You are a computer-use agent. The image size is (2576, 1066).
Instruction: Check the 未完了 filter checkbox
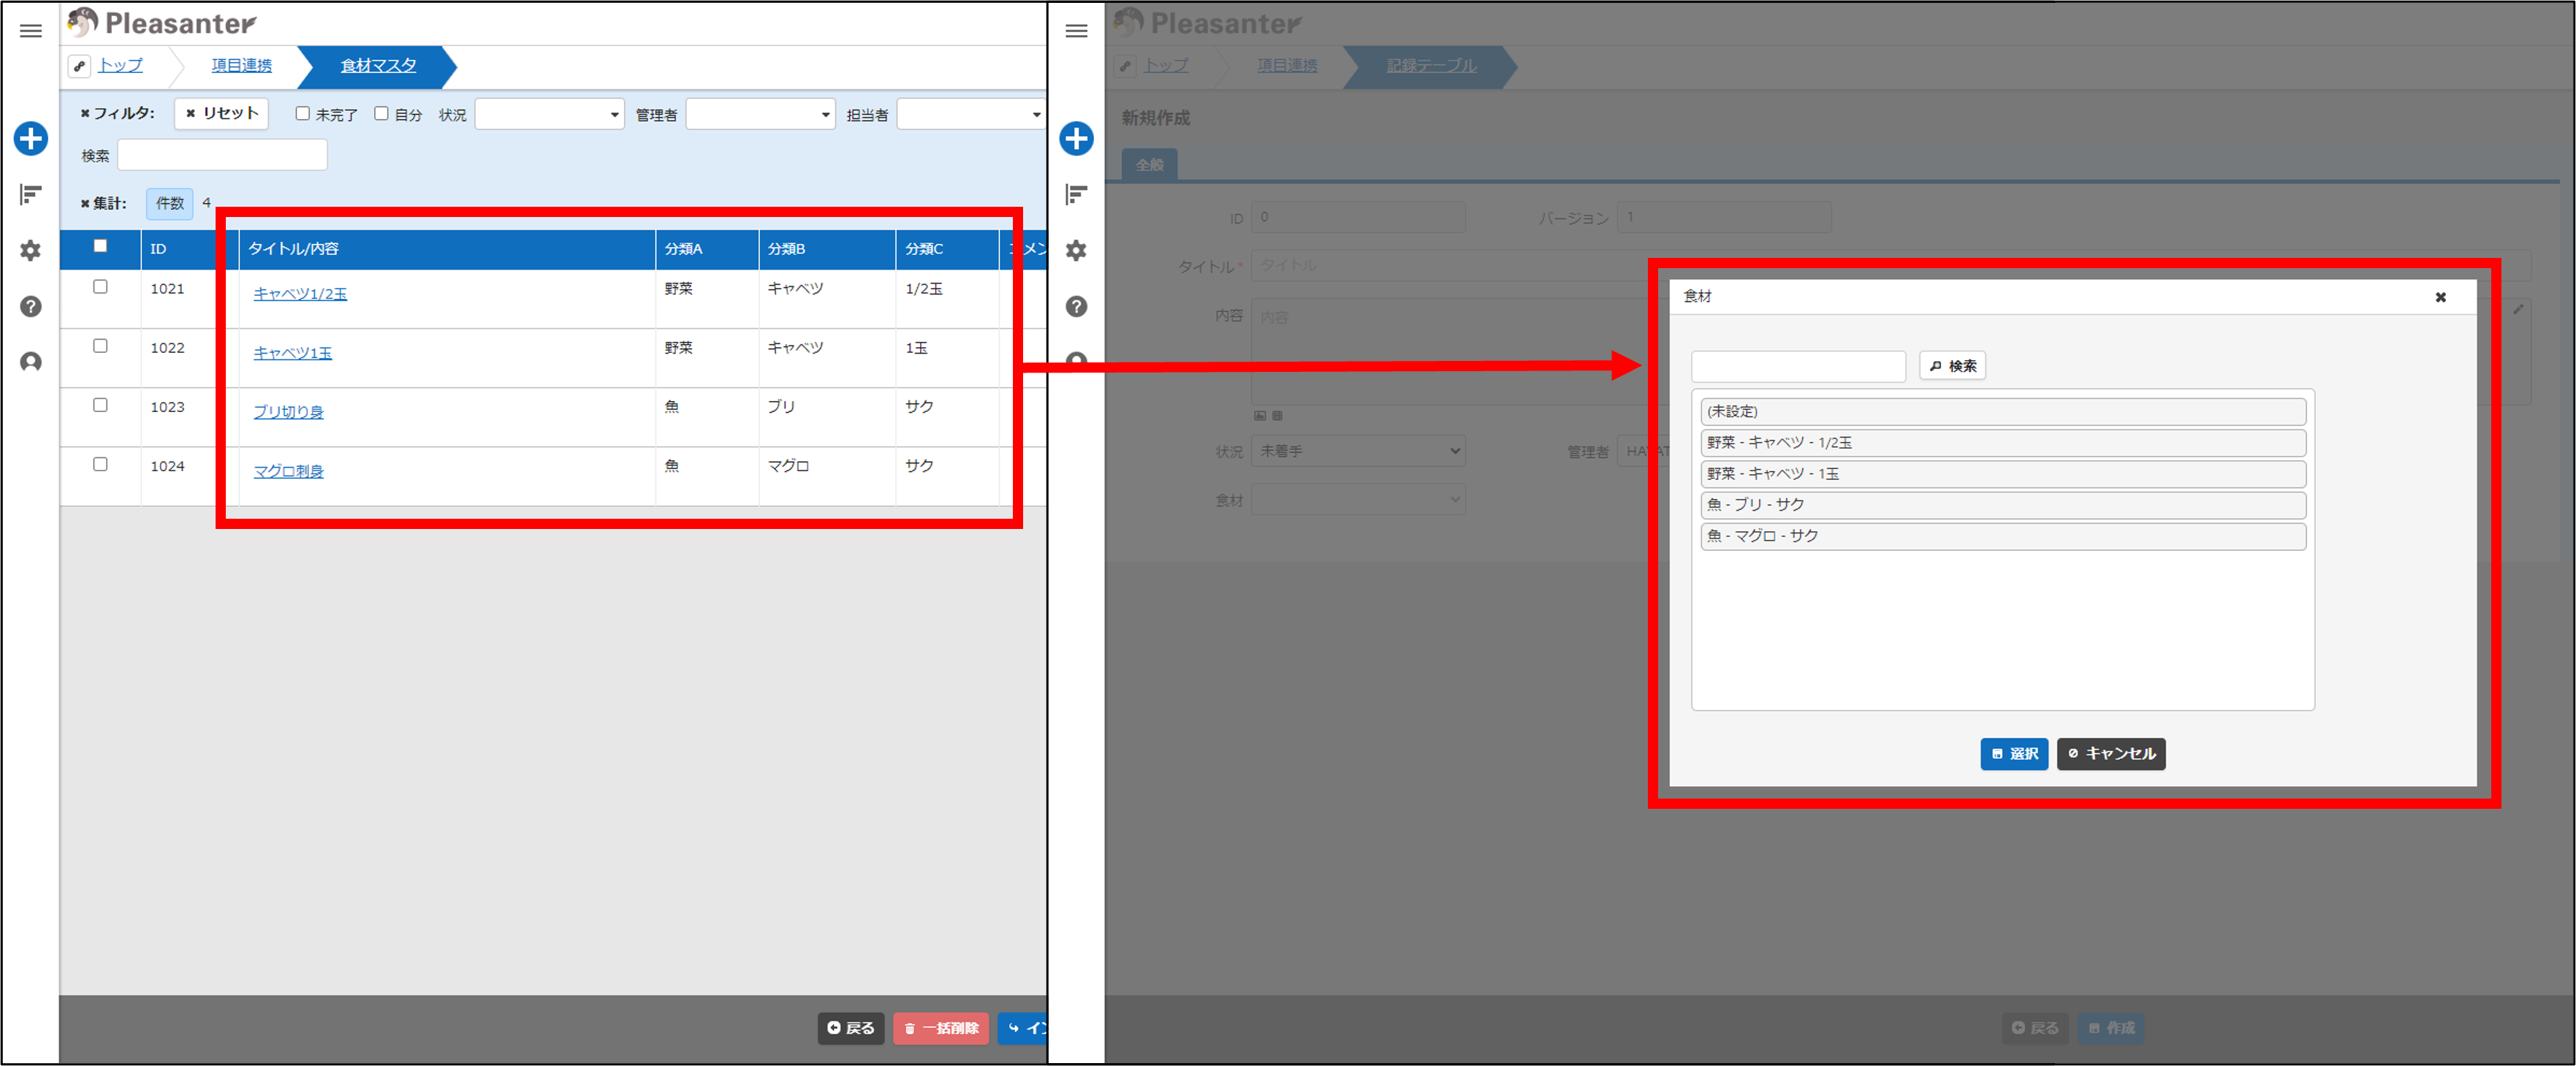pyautogui.click(x=302, y=114)
